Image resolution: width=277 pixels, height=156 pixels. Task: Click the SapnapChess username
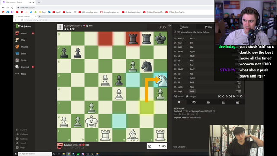click(x=71, y=26)
